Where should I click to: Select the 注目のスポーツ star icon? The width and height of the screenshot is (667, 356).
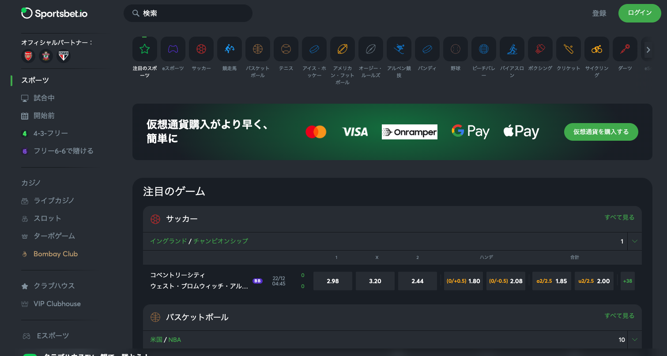(145, 49)
